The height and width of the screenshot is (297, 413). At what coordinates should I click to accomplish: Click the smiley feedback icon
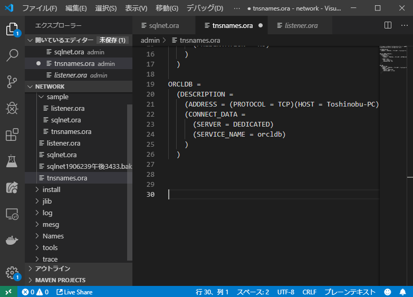(x=388, y=292)
